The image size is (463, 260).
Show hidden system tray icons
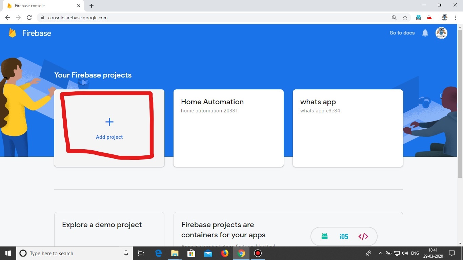coord(380,253)
